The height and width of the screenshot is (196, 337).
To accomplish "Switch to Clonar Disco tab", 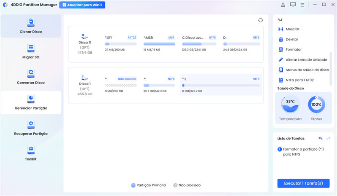I will [x=31, y=26].
